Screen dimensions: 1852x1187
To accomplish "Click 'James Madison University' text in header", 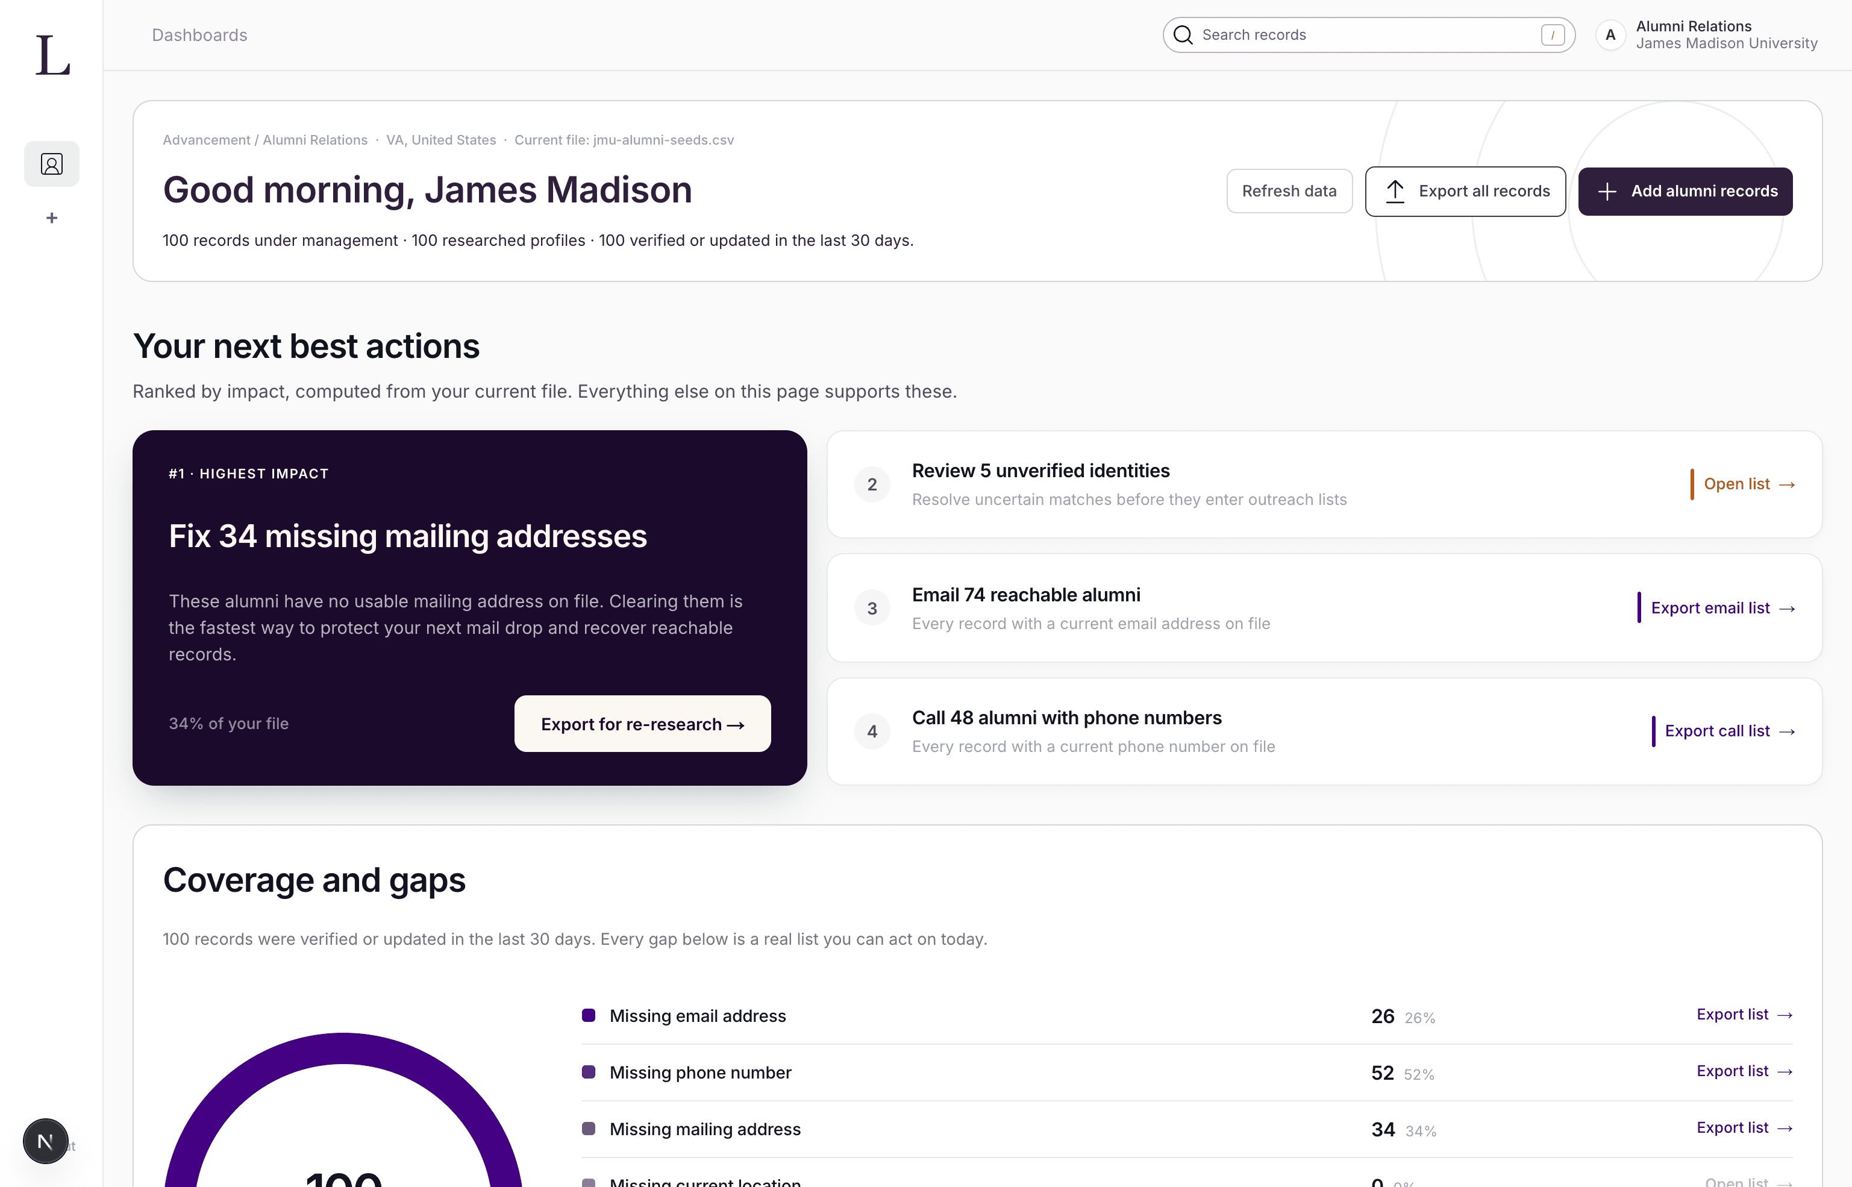I will (x=1726, y=43).
